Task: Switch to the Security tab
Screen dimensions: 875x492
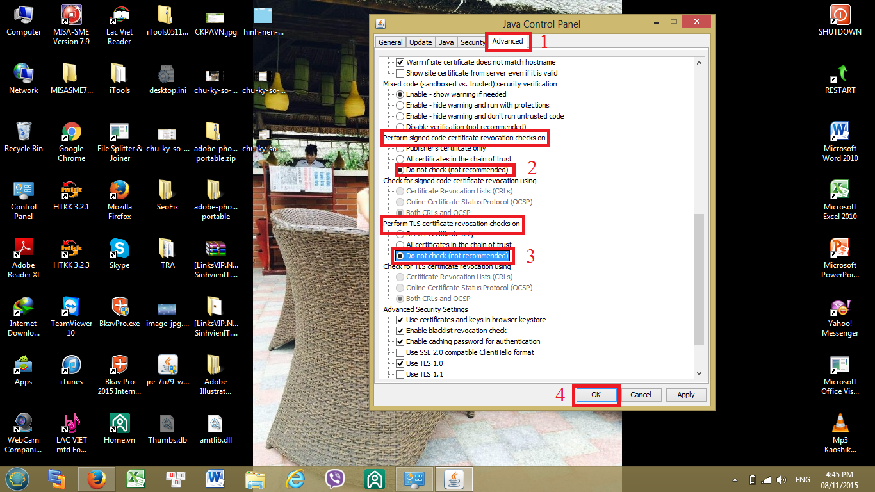Action: tap(473, 42)
